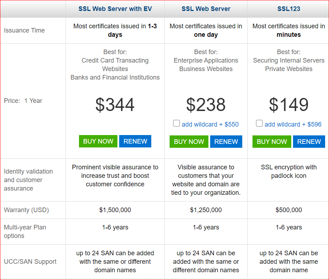Click RENEW for SSL Web Server
Image resolution: width=329 pixels, height=280 pixels.
(x=226, y=141)
